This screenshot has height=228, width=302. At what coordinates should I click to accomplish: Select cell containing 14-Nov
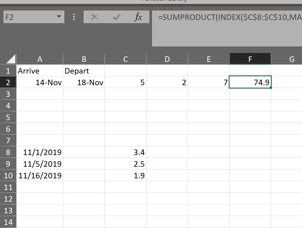click(x=39, y=82)
